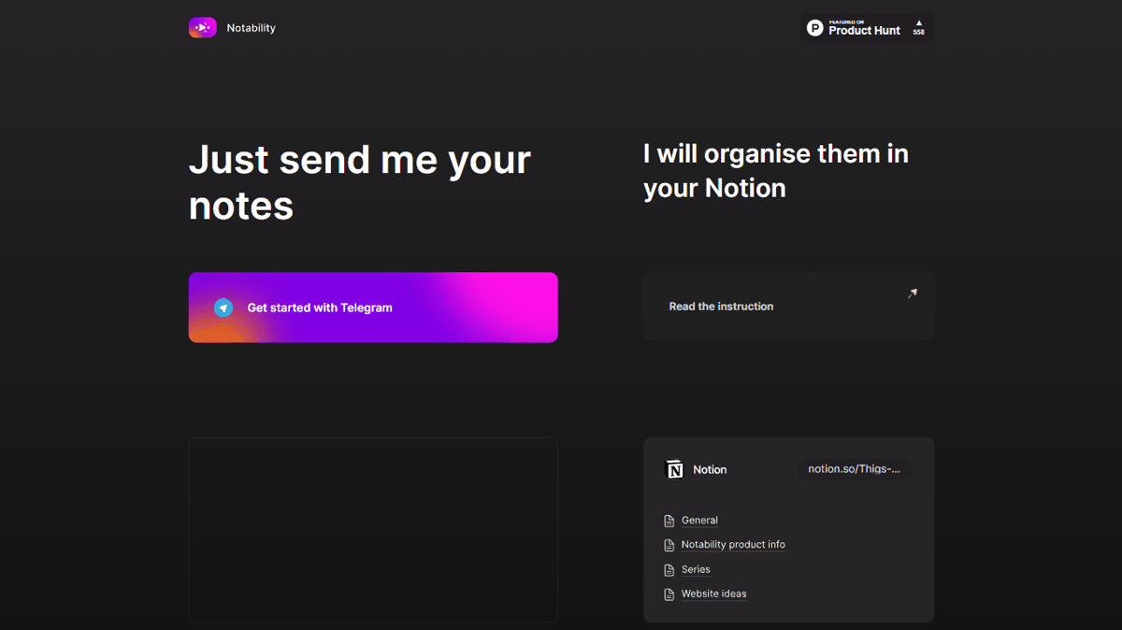Screen dimensions: 1122x630
Task: Click Get started with Telegram button
Action: (x=373, y=308)
